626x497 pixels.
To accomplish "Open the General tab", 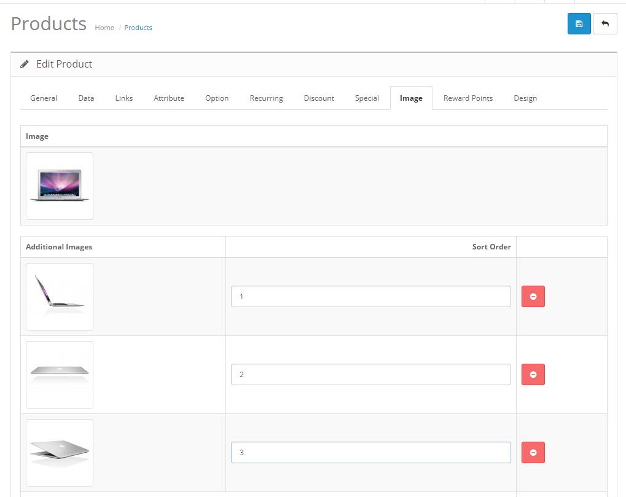I will (x=44, y=98).
